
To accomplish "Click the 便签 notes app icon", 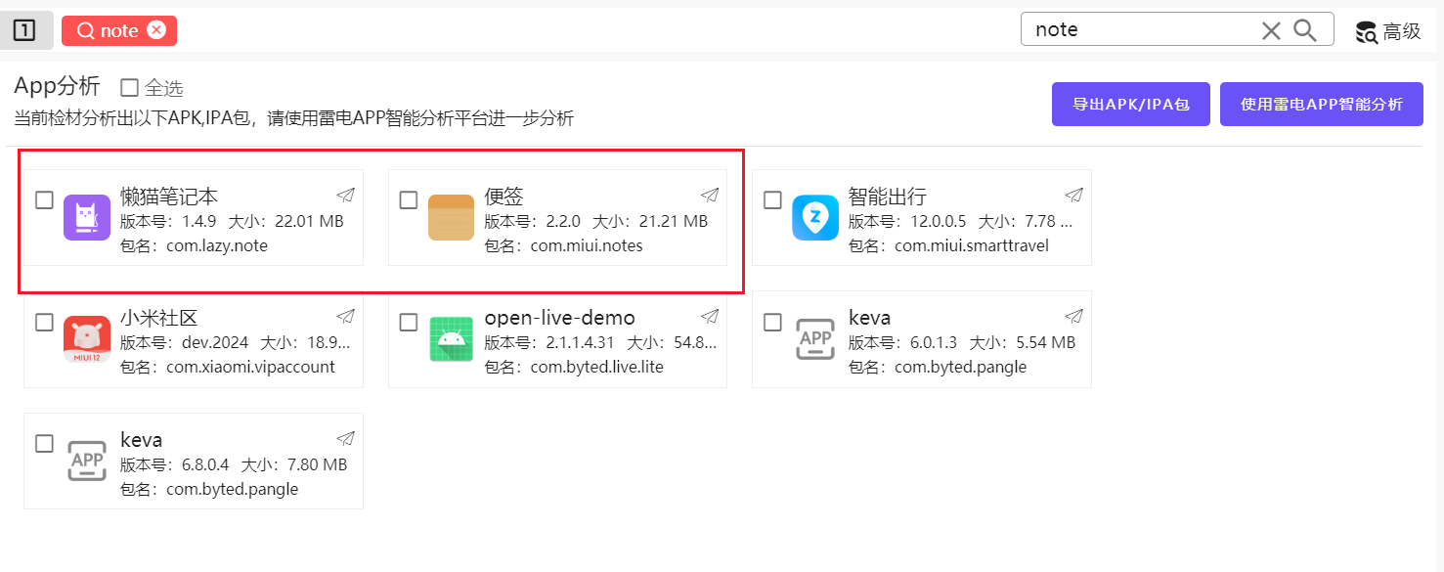I will pos(451,217).
